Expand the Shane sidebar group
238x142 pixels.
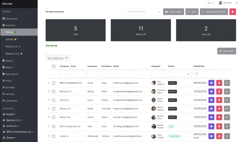9,138
